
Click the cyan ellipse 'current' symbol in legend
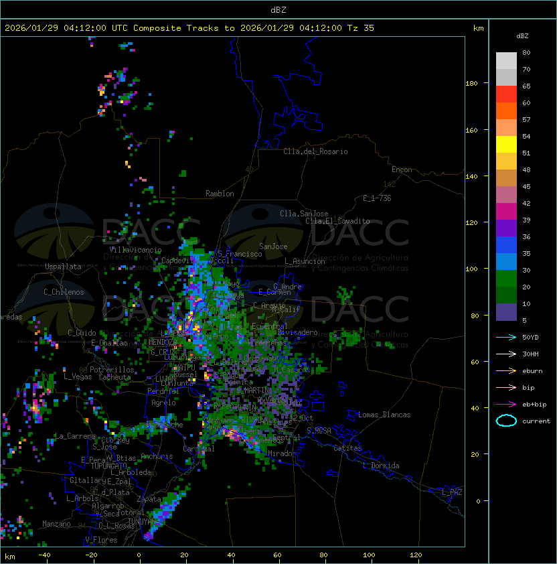coord(506,421)
